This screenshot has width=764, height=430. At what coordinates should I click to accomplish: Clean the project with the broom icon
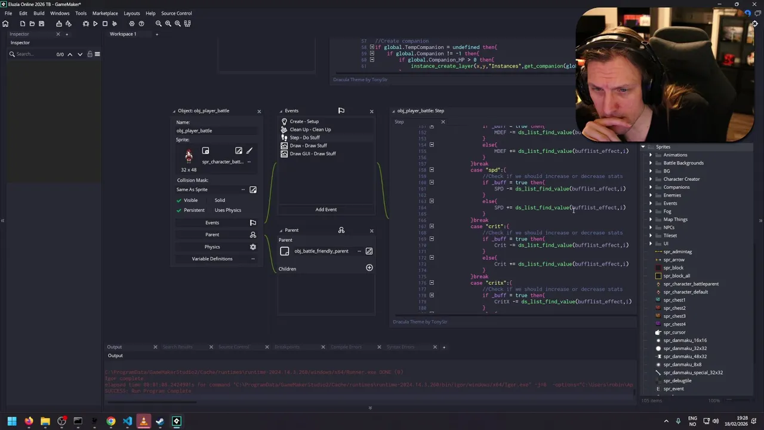pyautogui.click(x=114, y=23)
